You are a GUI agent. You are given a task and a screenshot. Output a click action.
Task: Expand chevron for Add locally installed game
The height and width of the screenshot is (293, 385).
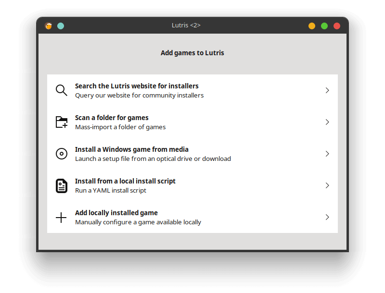[x=327, y=217]
